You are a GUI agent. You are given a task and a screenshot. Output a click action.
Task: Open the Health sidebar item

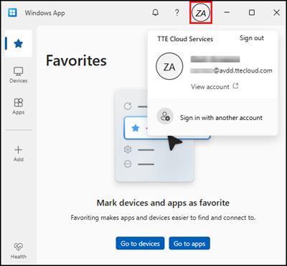[19, 251]
